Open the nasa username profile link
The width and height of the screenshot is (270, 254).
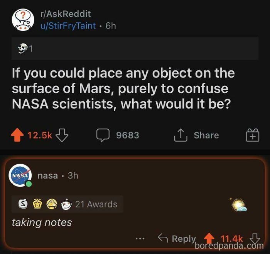pos(48,175)
